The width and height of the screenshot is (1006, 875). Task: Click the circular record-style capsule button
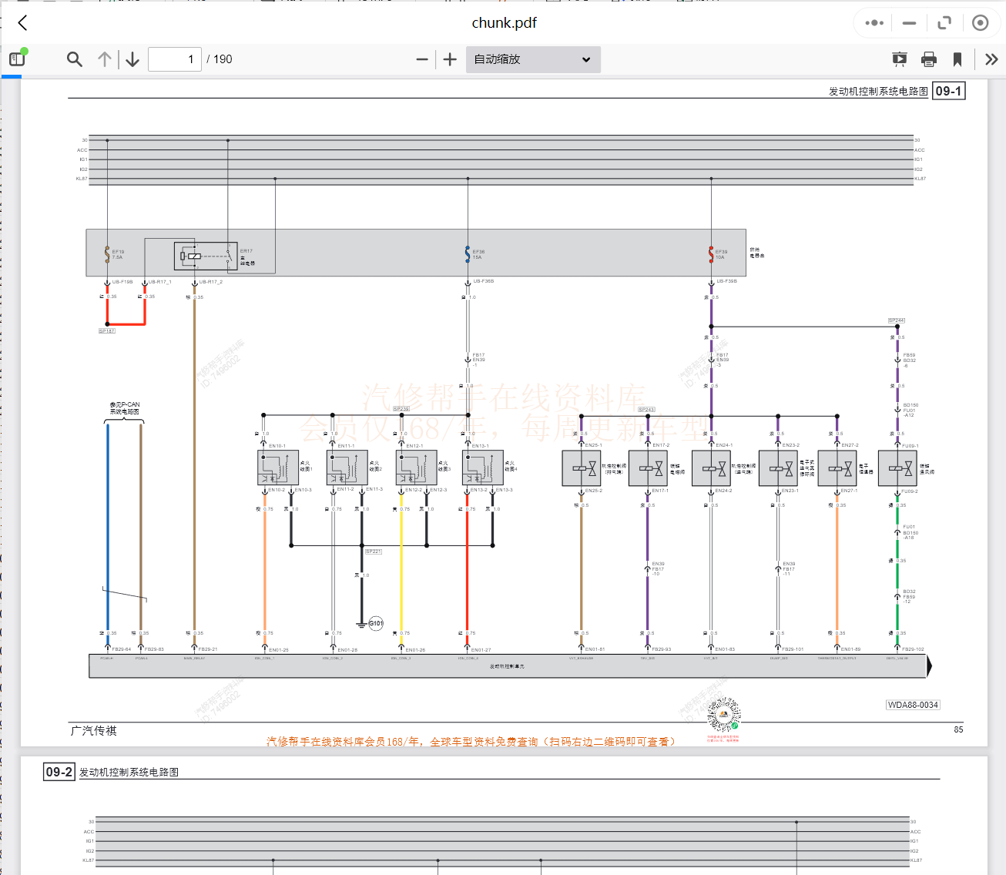980,23
